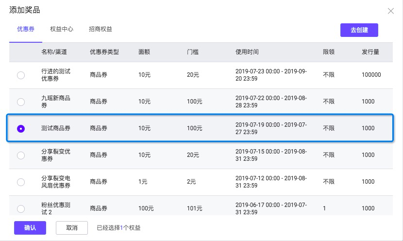403x241 pixels.
Task: Go to the 招商权益 tab
Action: click(x=101, y=29)
